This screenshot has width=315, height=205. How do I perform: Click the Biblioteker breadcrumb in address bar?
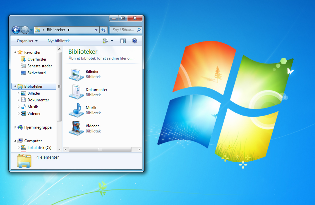tap(56, 30)
